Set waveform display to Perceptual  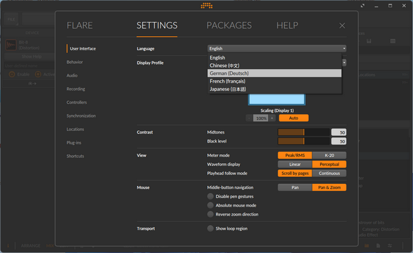329,165
